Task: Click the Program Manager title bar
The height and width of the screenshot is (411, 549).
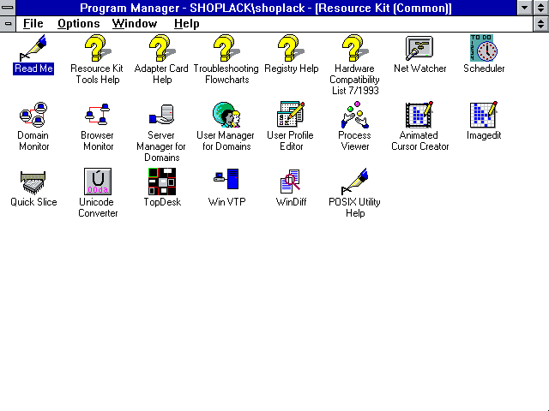Action: pos(266,8)
